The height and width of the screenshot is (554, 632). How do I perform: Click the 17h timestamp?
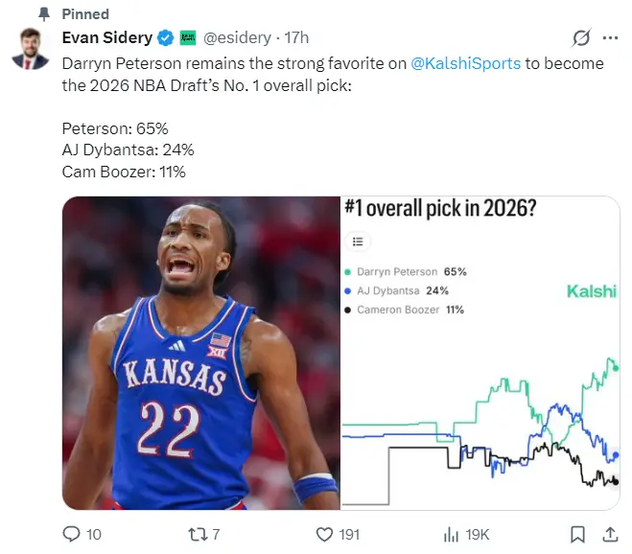click(x=297, y=38)
